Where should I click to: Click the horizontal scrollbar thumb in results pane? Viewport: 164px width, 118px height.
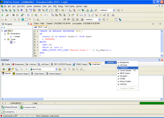click(x=24, y=99)
